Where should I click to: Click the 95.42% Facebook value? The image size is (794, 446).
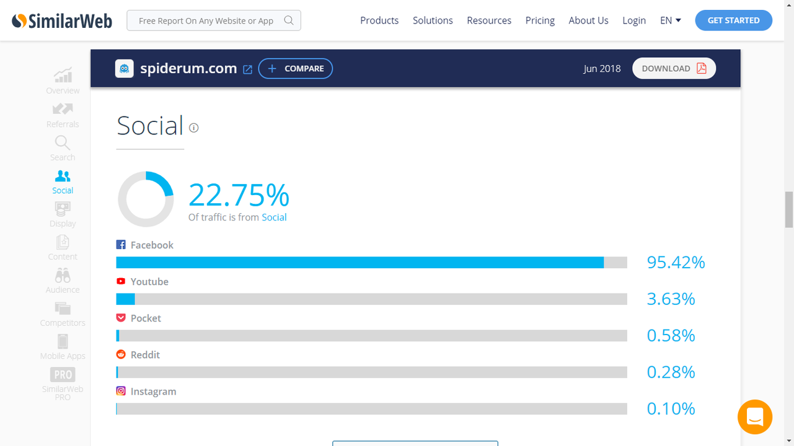point(676,263)
